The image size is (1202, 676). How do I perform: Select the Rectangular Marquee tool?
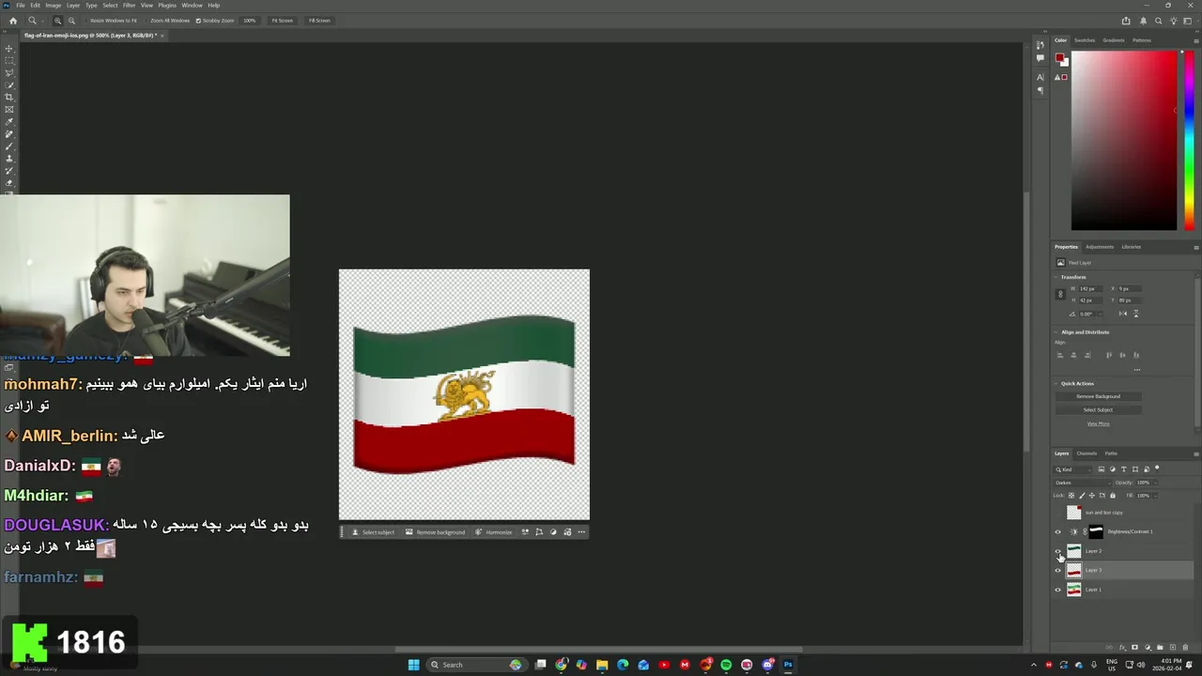coord(9,61)
